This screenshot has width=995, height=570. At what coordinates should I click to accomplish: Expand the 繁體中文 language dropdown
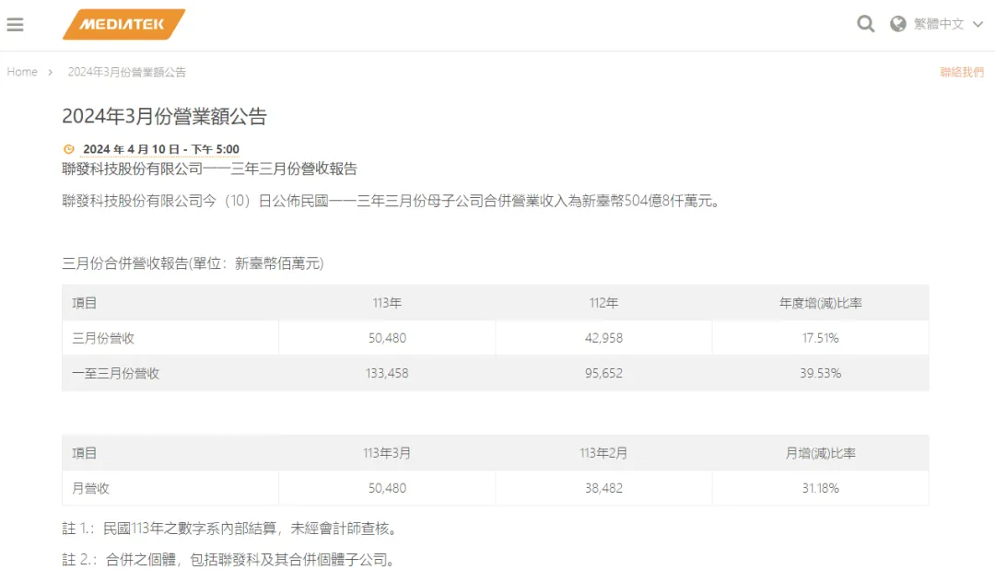pyautogui.click(x=948, y=24)
